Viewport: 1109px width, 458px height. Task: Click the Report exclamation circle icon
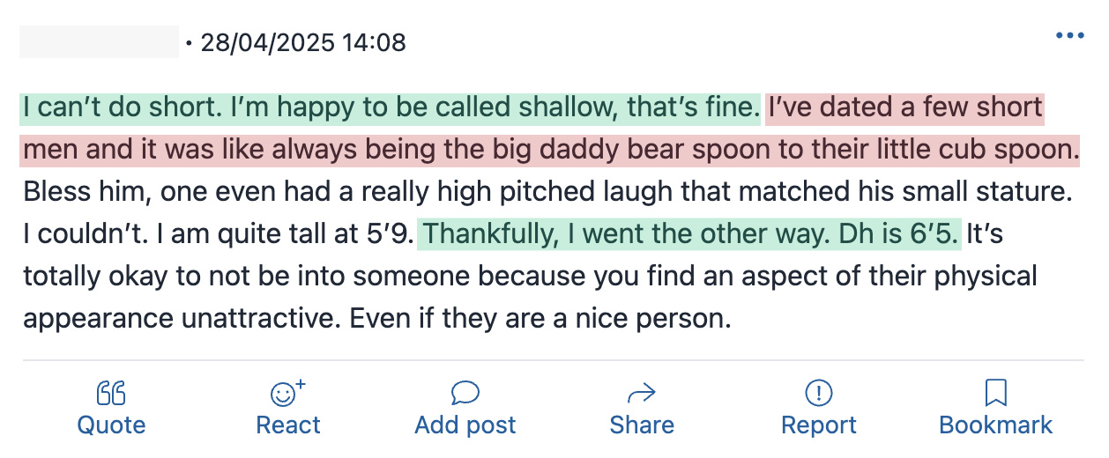point(819,393)
